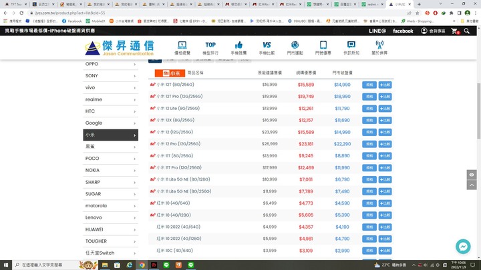The image size is (481, 270).
Task: Click the magnifier search icon in header
Action: (x=466, y=31)
